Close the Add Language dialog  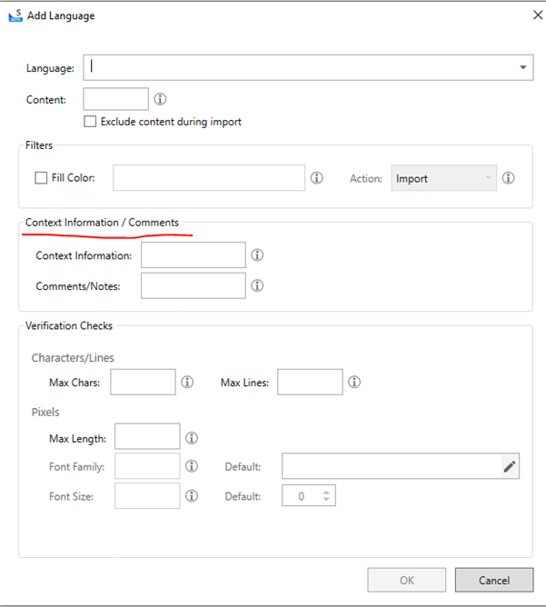538,15
